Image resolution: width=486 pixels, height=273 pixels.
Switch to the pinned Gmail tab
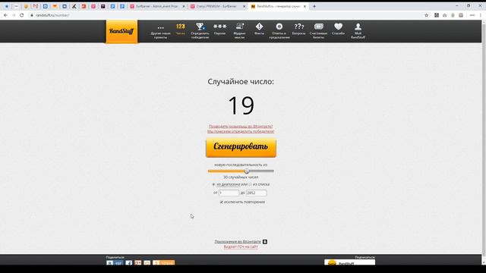[36, 6]
